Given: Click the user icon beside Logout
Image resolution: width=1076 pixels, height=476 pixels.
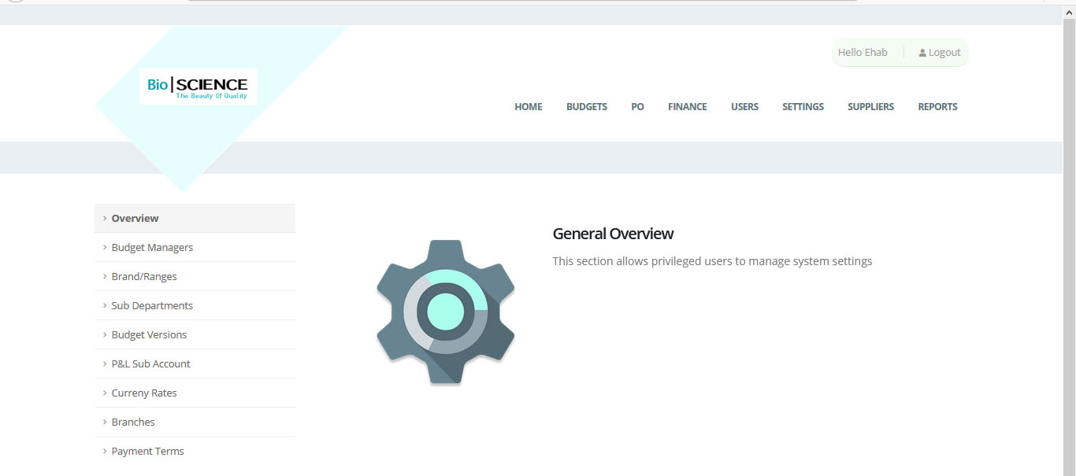Looking at the screenshot, I should (922, 53).
